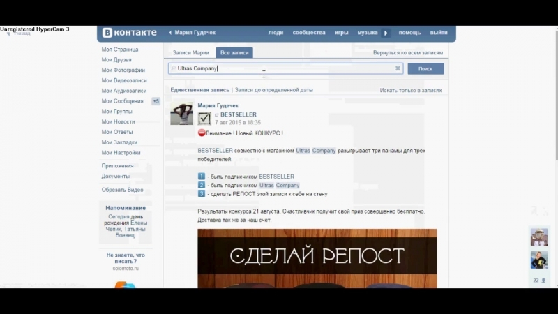
Task: Click the 22 online friends counter
Action: pos(539,281)
